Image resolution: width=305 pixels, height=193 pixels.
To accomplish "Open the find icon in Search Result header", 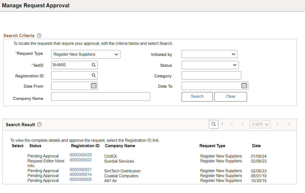I will [213, 124].
